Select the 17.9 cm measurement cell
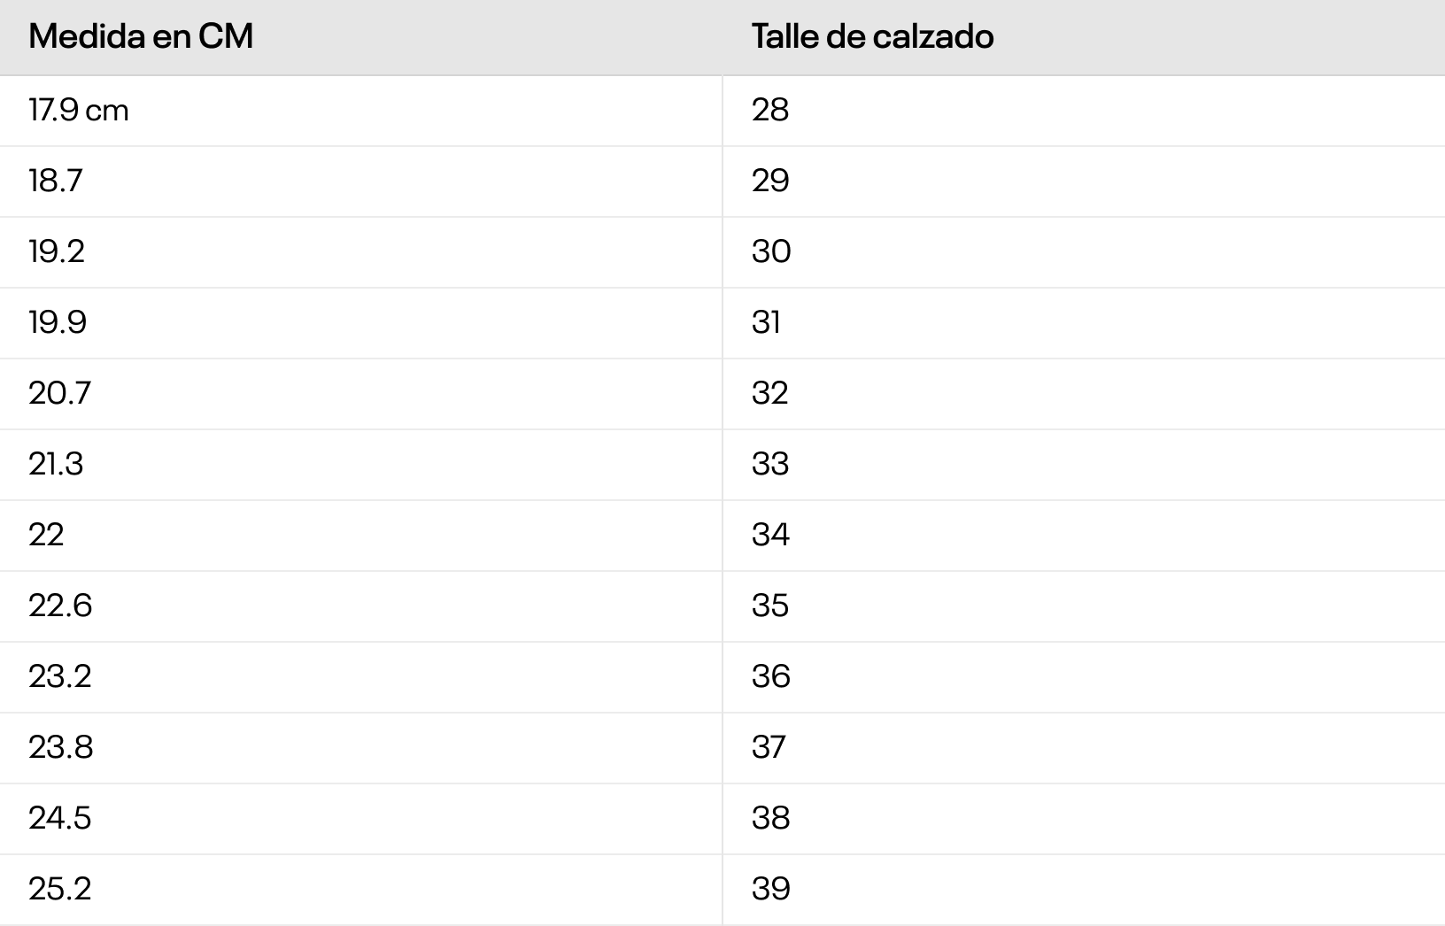This screenshot has height=926, width=1445. tap(79, 110)
